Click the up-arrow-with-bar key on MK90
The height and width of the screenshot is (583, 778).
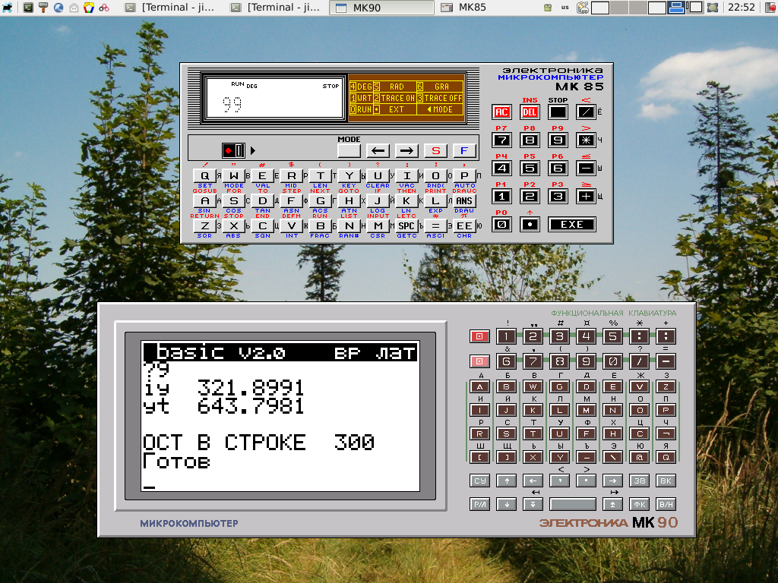[x=613, y=505]
